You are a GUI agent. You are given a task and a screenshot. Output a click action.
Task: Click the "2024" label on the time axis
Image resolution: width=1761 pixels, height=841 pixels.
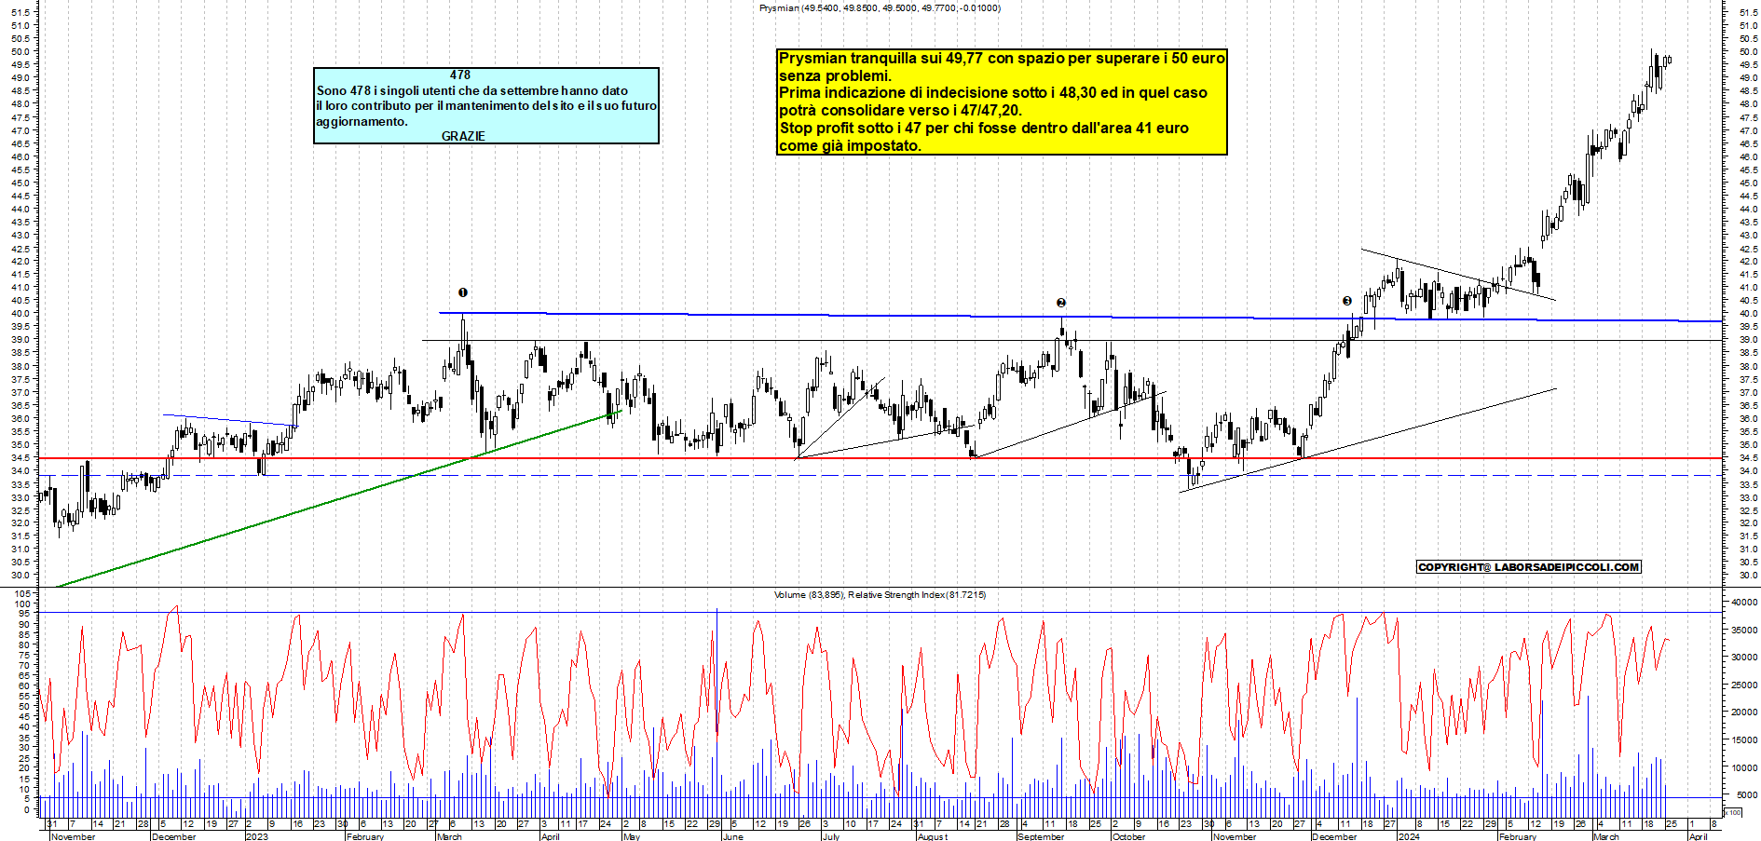[x=1409, y=836]
